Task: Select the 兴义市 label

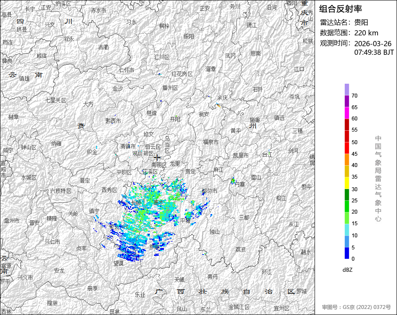Action: [x=25, y=277]
